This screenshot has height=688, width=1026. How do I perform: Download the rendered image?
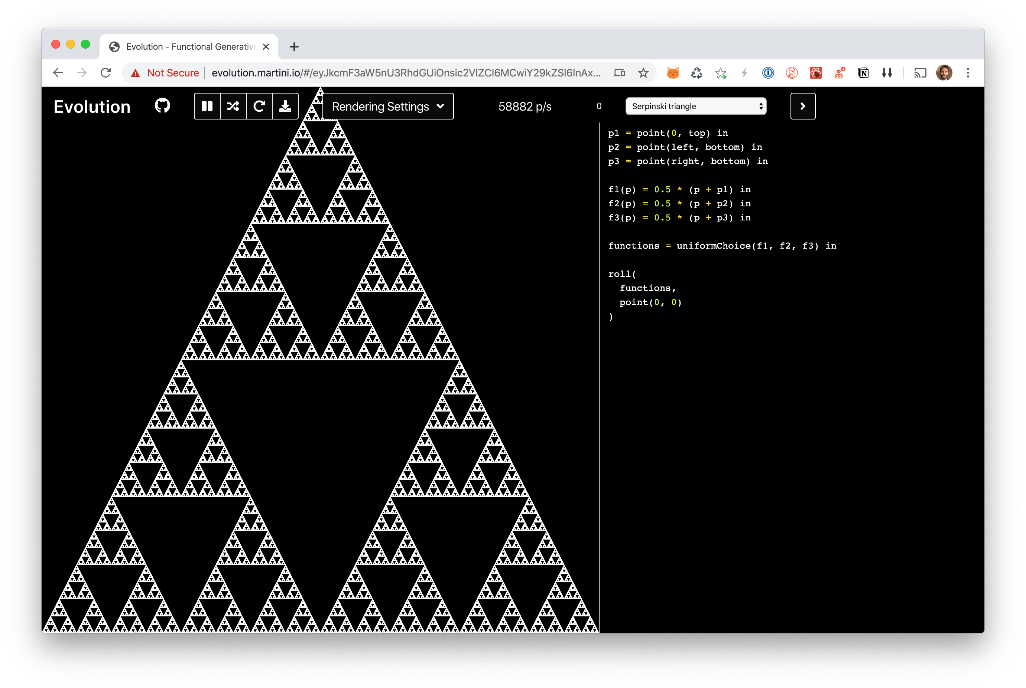click(x=285, y=106)
